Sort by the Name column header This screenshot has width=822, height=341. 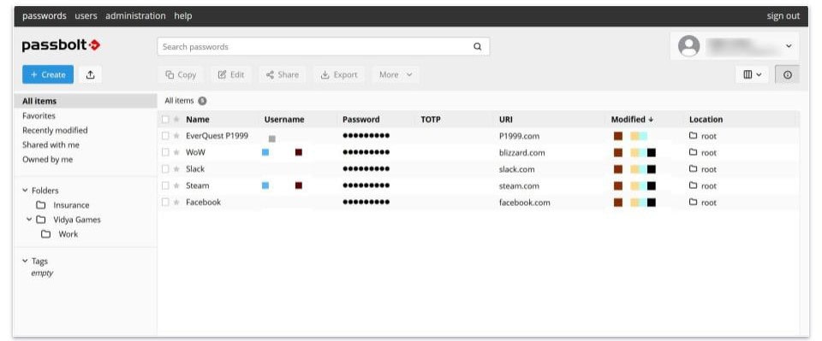pyautogui.click(x=198, y=120)
